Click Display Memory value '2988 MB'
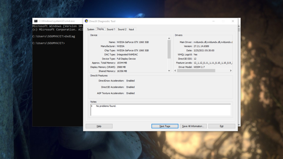283x159 pixels. 121,67
